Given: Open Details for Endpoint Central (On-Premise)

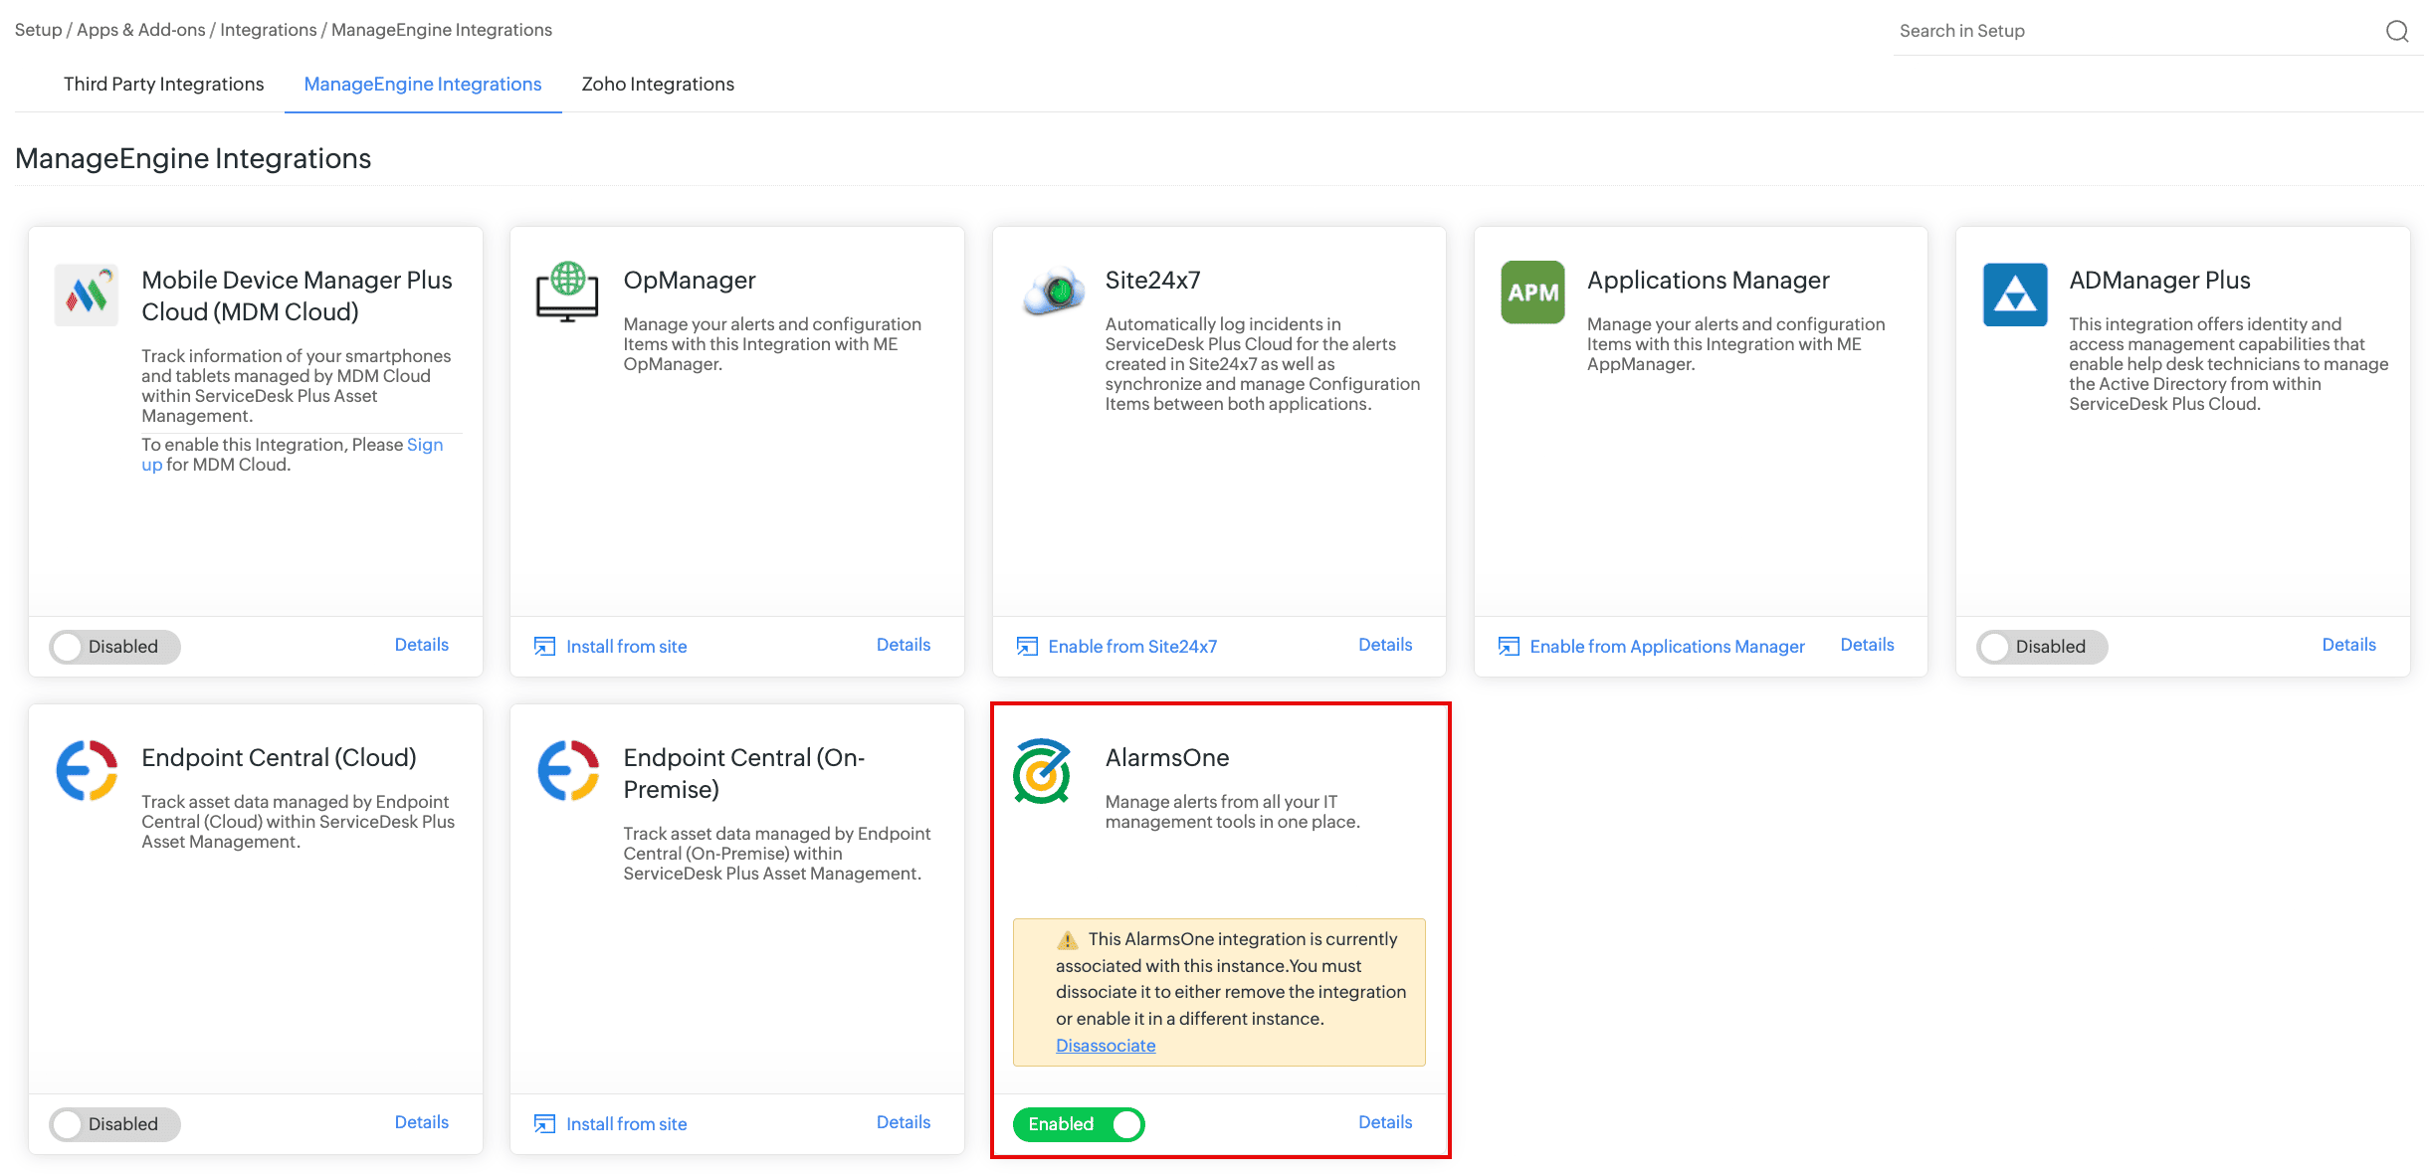Looking at the screenshot, I should click(x=904, y=1122).
